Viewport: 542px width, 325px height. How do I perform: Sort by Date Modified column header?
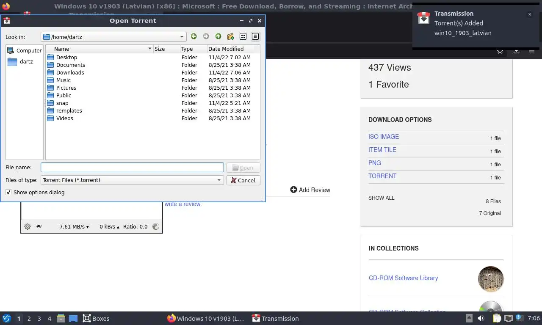[230, 49]
